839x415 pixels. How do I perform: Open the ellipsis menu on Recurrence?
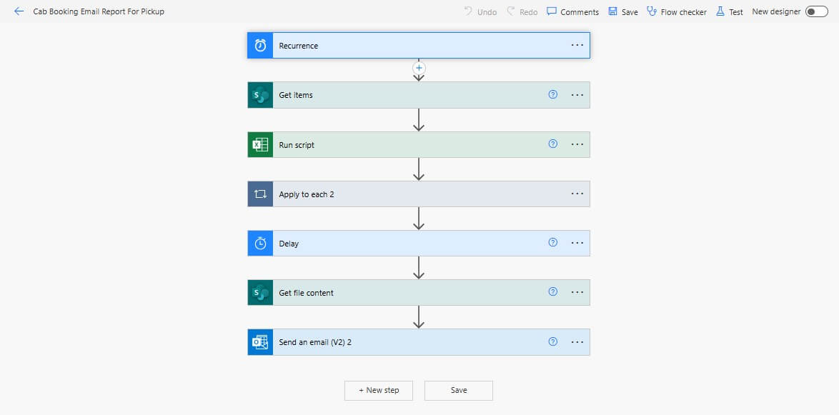click(x=577, y=44)
